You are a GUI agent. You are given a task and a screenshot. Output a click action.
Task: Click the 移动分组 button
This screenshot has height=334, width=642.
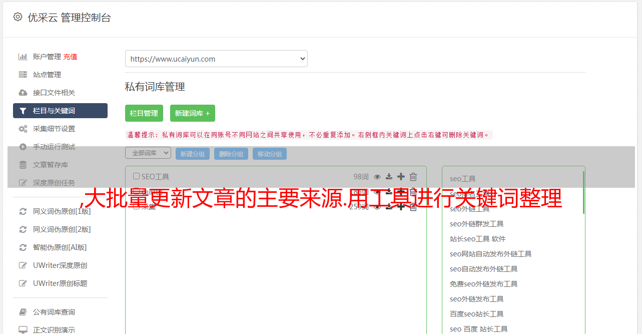click(x=270, y=154)
